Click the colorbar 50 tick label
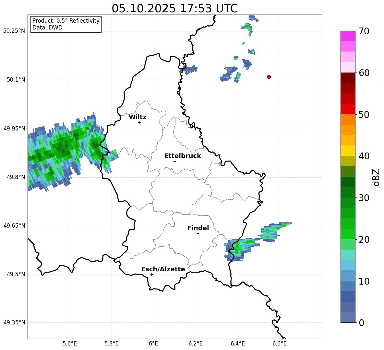384x350 pixels. point(364,115)
